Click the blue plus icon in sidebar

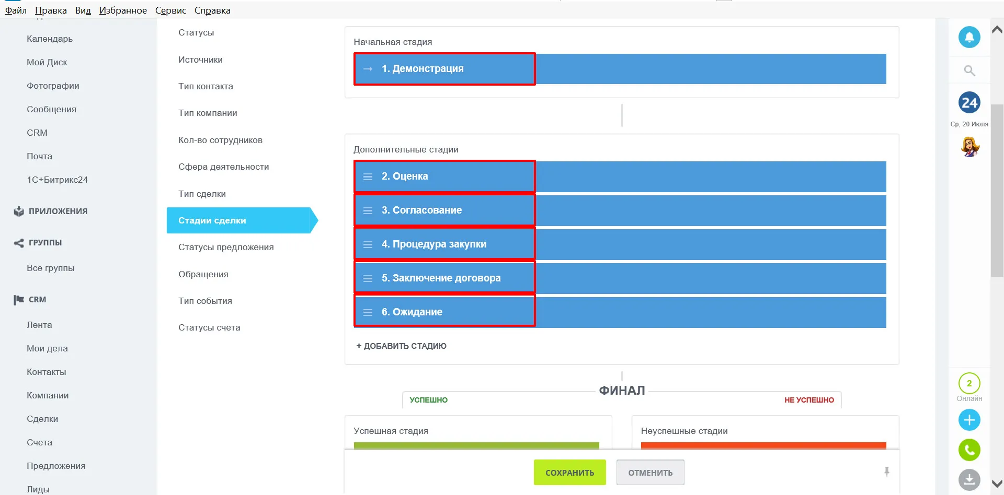pos(969,420)
